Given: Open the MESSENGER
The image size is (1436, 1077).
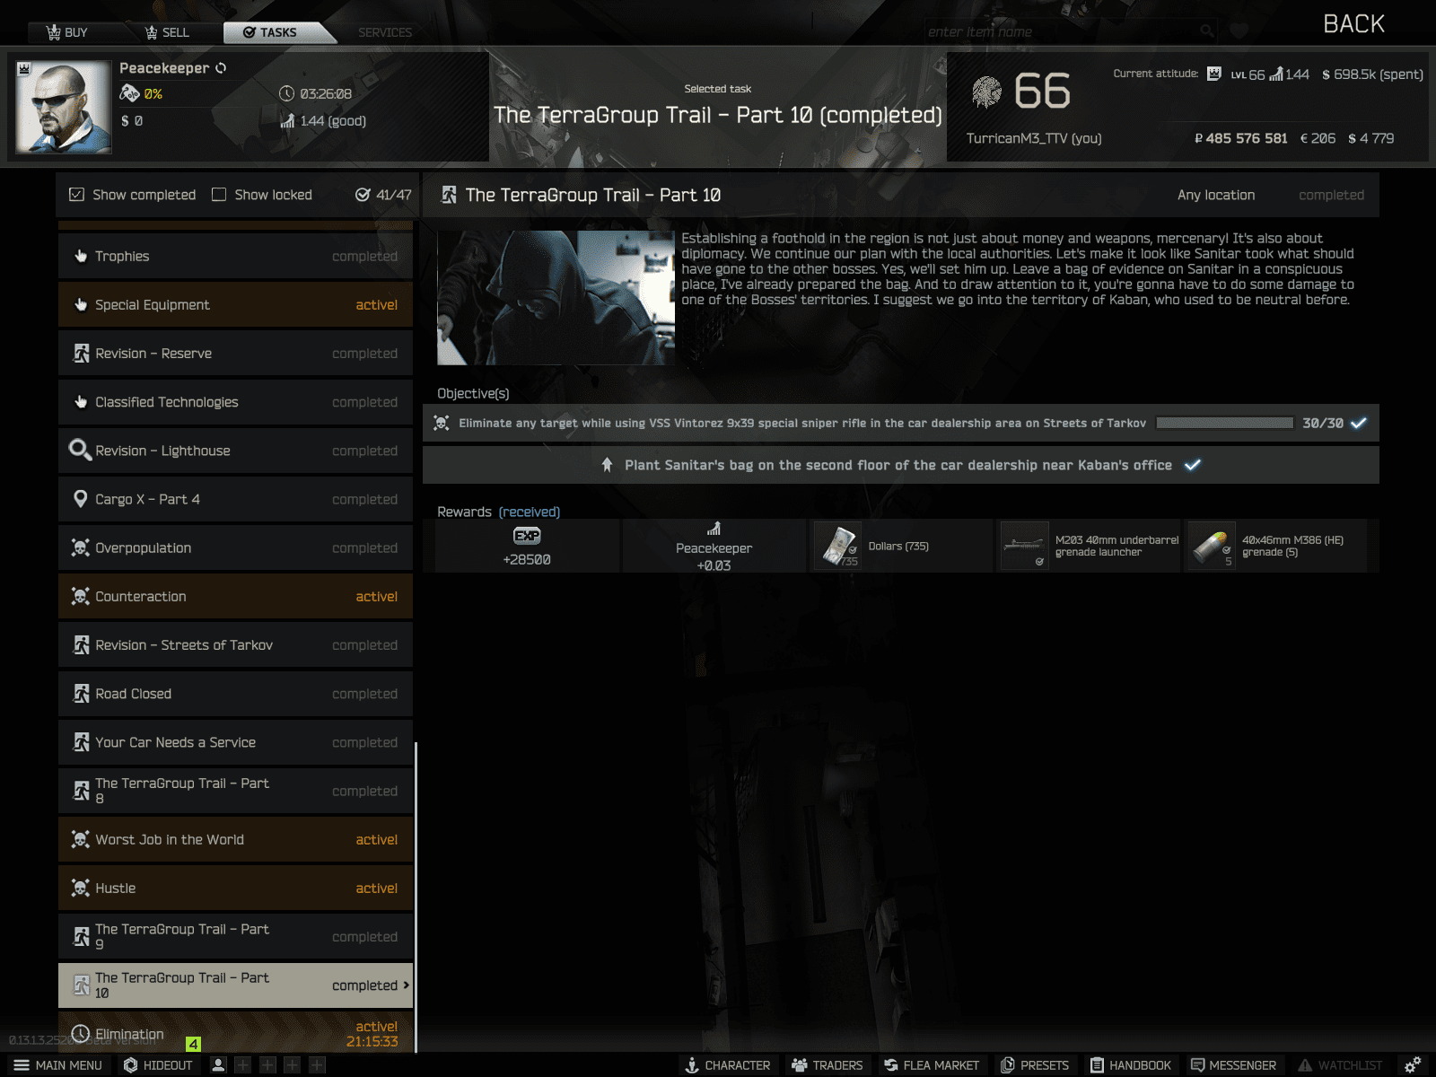Looking at the screenshot, I should (1233, 1065).
